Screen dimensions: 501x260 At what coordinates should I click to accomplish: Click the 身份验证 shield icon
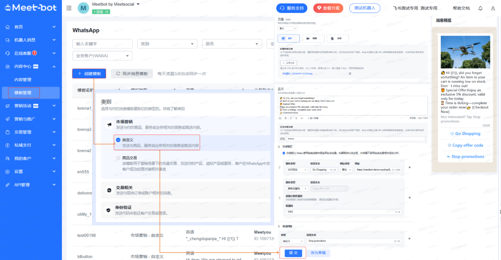tap(109, 210)
